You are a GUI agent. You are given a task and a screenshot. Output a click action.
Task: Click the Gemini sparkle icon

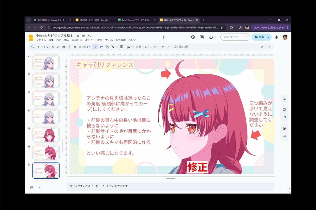(277, 37)
